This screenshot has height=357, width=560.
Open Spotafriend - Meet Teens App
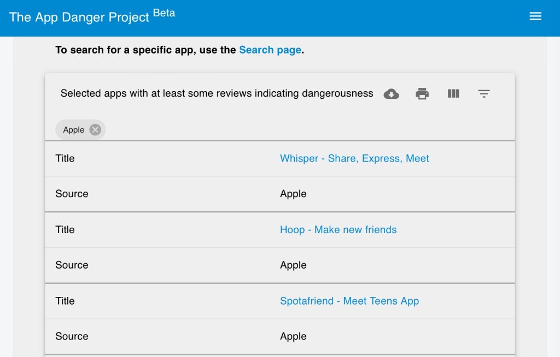tap(349, 301)
